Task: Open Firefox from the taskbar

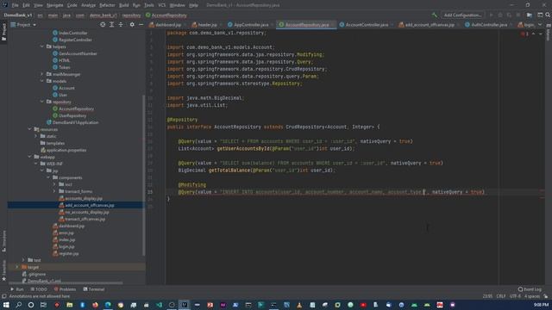Action: 95,305
